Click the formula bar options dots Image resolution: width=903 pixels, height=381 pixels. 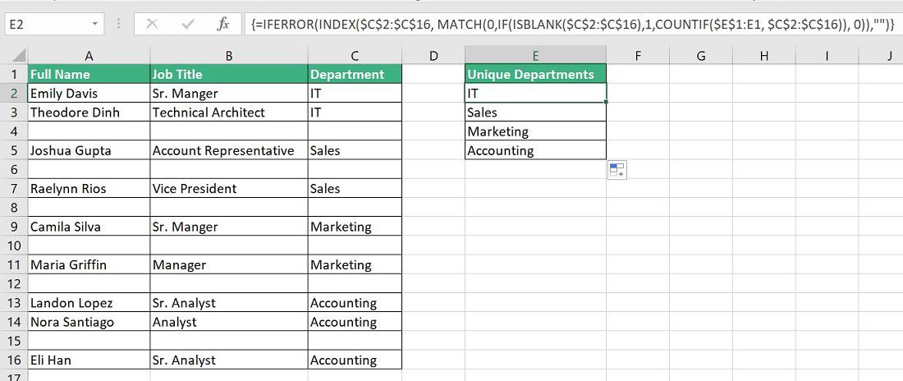(x=119, y=24)
